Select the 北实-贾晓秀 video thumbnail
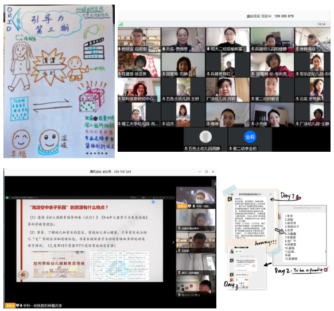The image size is (334, 311). tap(183, 40)
